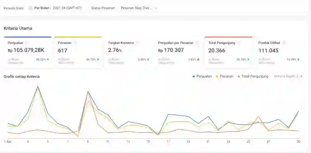
Task: Click the 30 axis label on the chart
Action: pyautogui.click(x=298, y=142)
